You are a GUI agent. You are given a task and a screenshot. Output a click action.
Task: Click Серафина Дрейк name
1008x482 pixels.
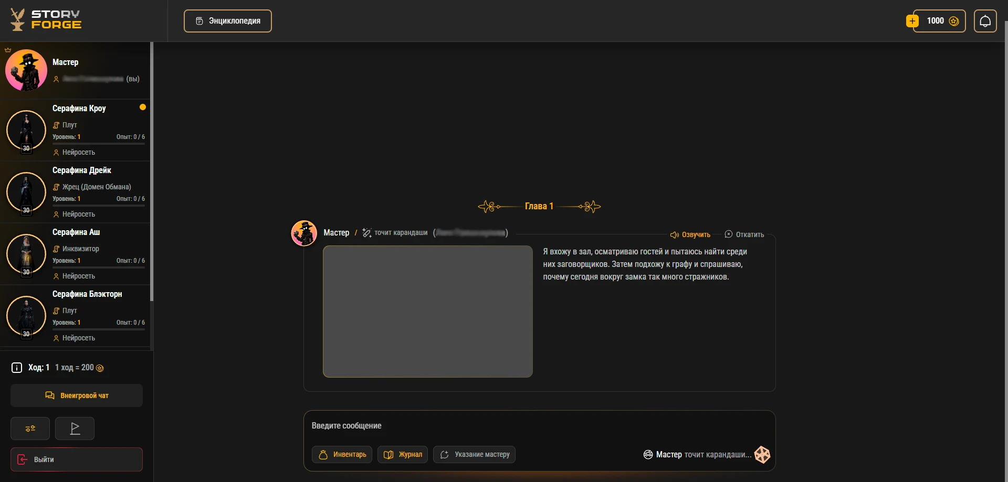[x=82, y=170]
